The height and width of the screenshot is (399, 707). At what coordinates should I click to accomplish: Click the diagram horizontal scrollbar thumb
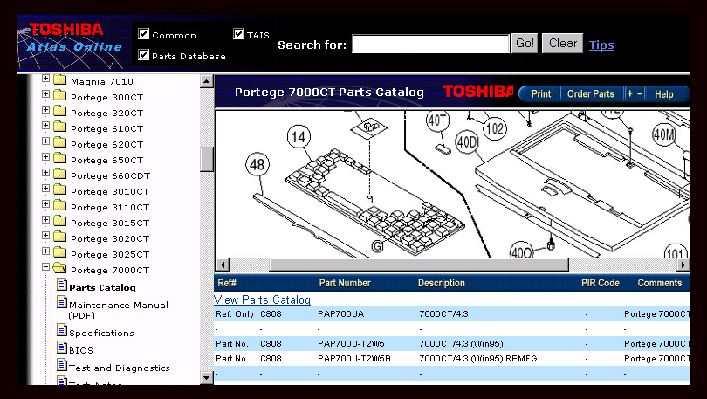419,265
